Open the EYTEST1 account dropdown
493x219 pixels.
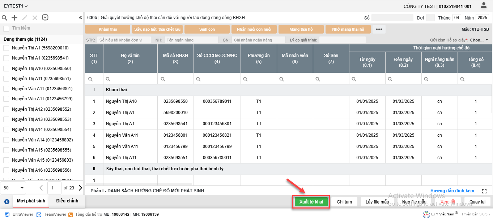[x=16, y=6]
